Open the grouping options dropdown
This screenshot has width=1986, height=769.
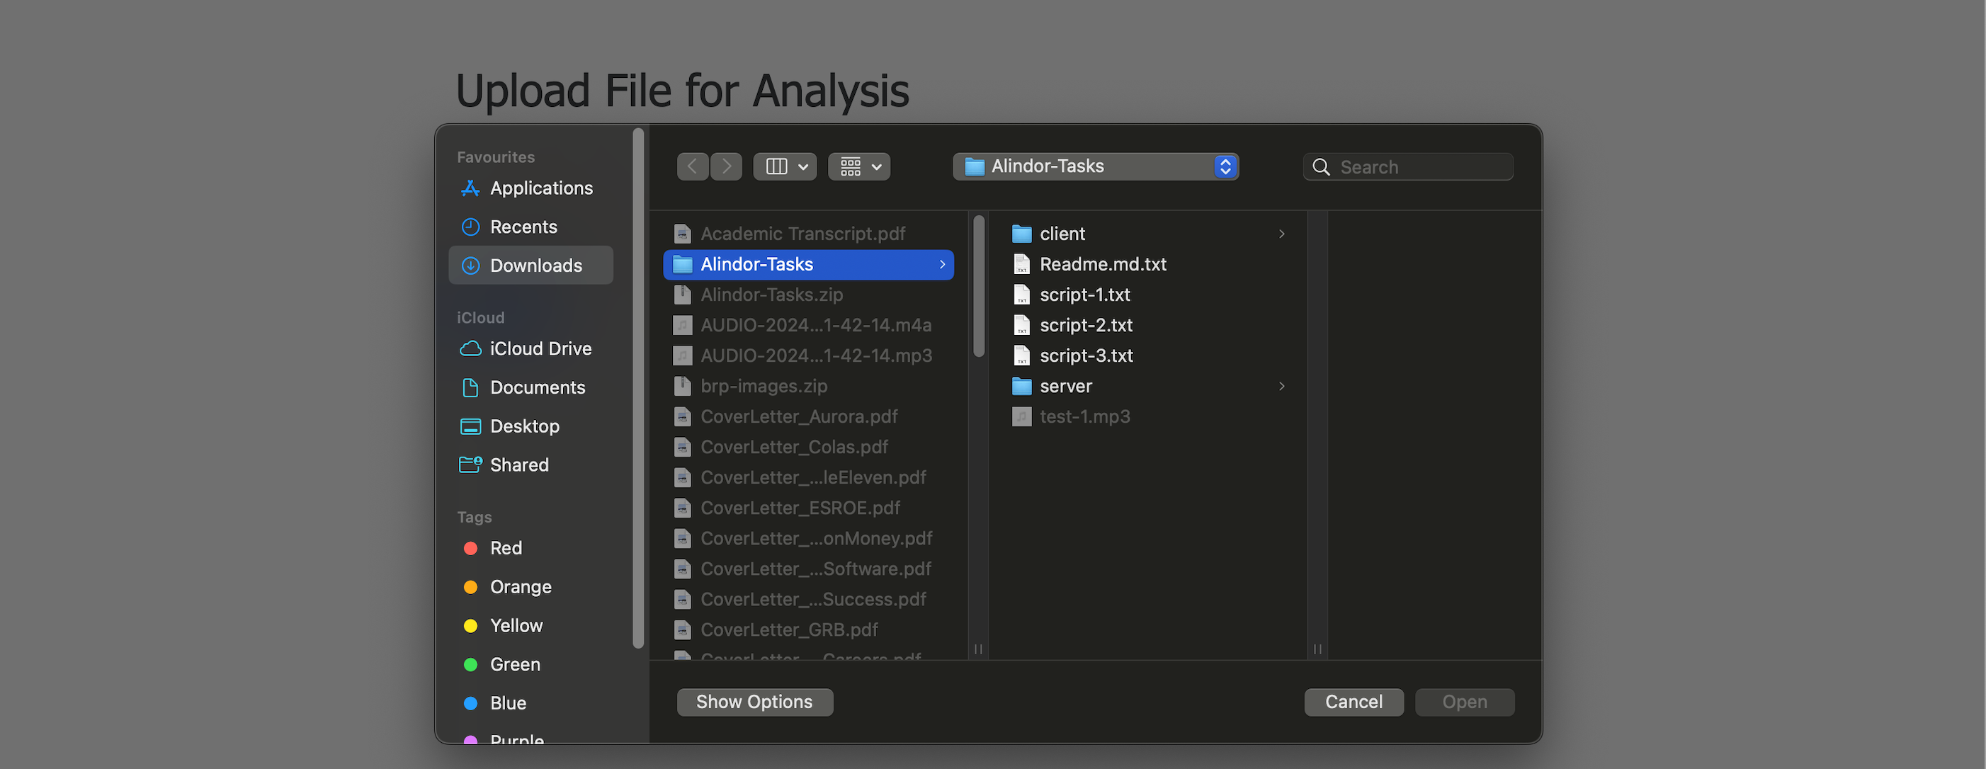coord(859,166)
